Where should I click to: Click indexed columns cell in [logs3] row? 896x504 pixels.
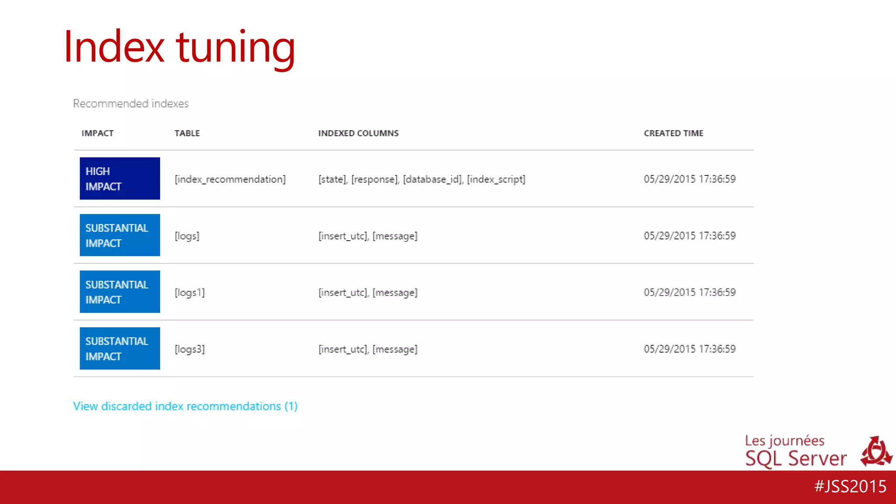point(368,349)
